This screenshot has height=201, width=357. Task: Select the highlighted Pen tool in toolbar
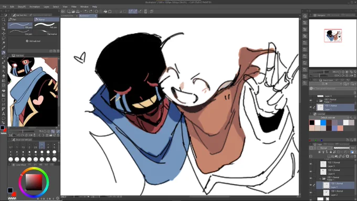(x=4, y=52)
